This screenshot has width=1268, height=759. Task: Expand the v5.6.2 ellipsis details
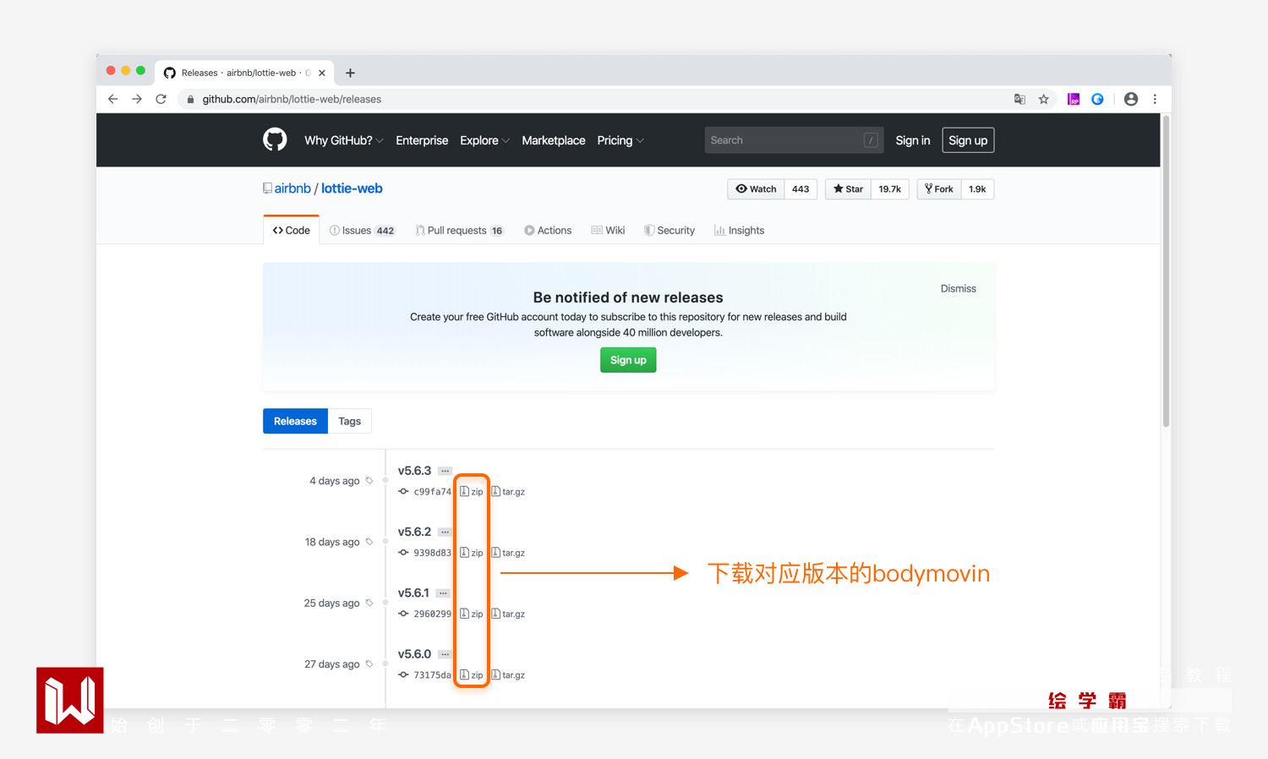coord(445,532)
